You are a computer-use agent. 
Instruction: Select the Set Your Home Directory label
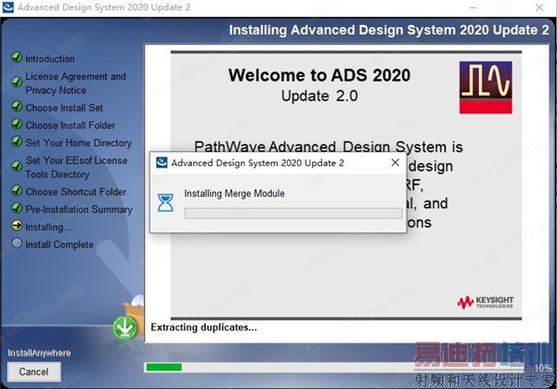[79, 143]
